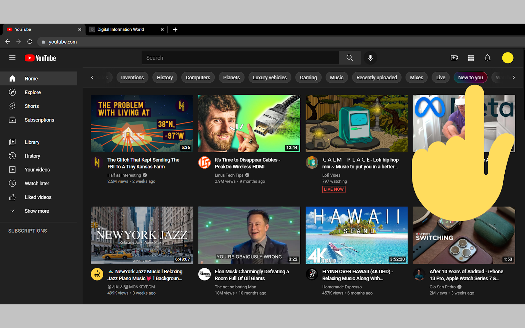
Task: Open Explore in sidebar
Action: [39, 92]
